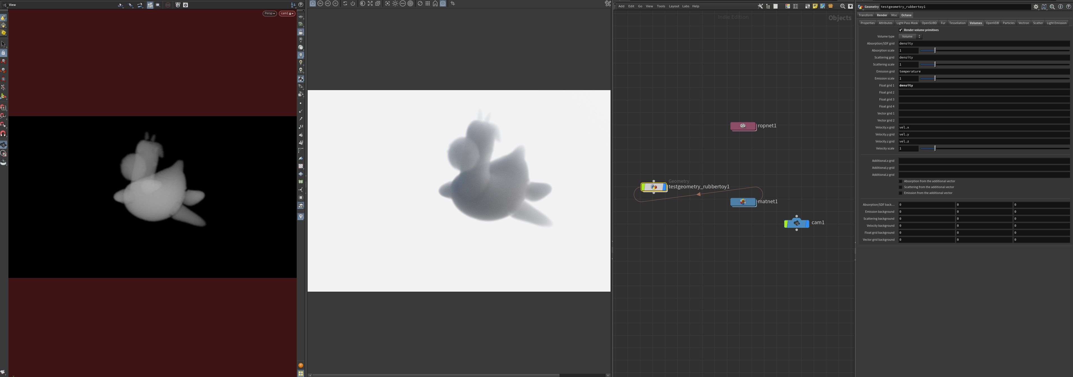Enable Absorption from the additional vector
Image resolution: width=1073 pixels, height=377 pixels.
(901, 181)
